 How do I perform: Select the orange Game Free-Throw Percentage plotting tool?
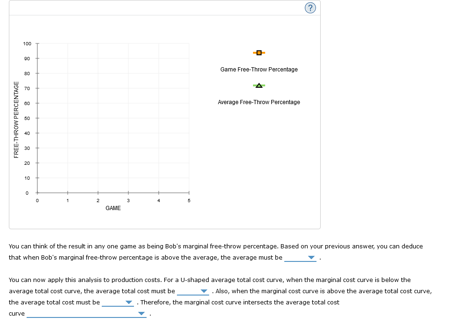259,53
